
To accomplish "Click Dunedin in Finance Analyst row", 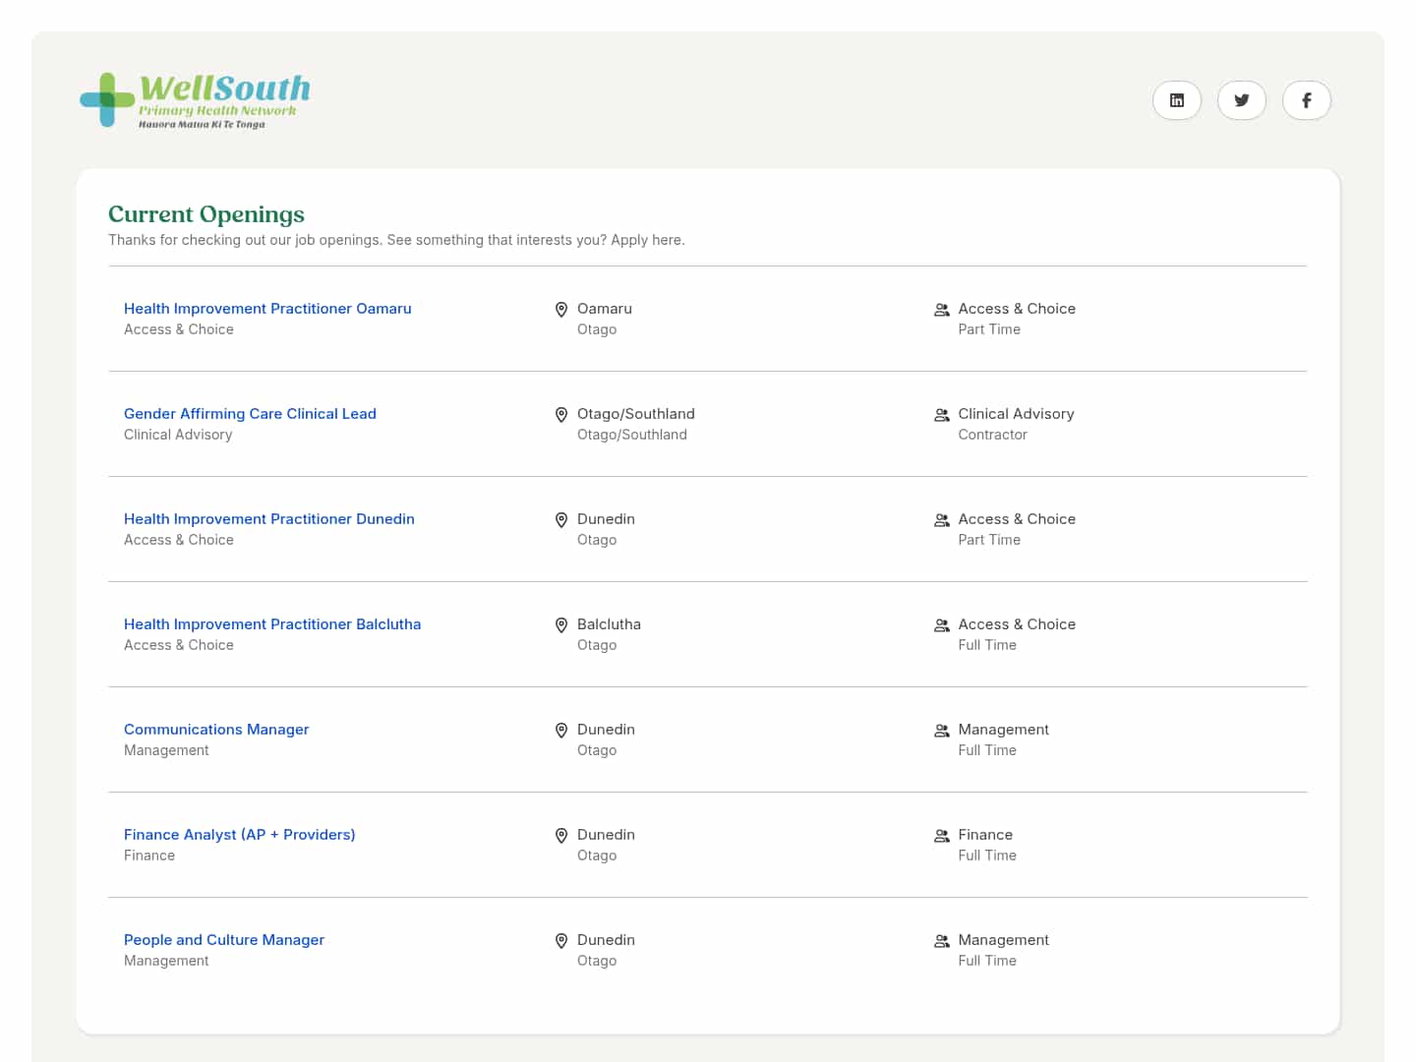I will coord(606,835).
